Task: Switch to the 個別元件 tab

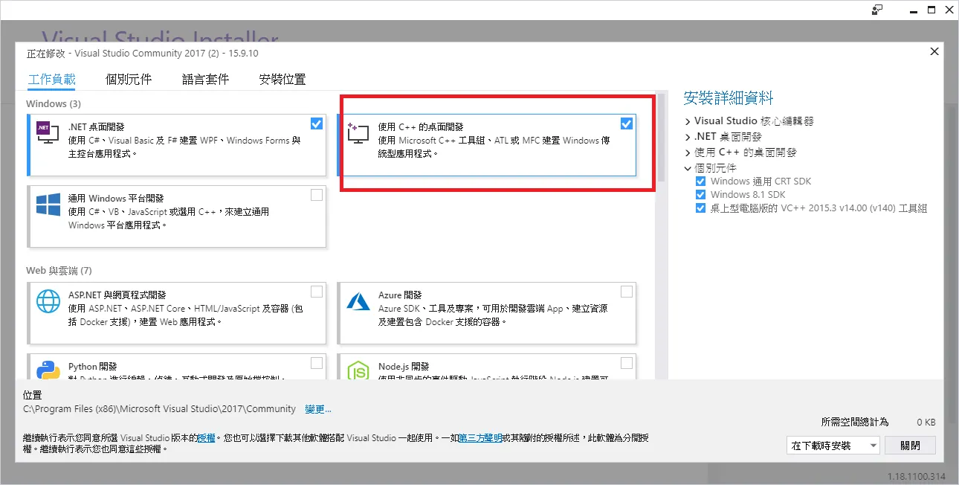Action: pyautogui.click(x=129, y=79)
